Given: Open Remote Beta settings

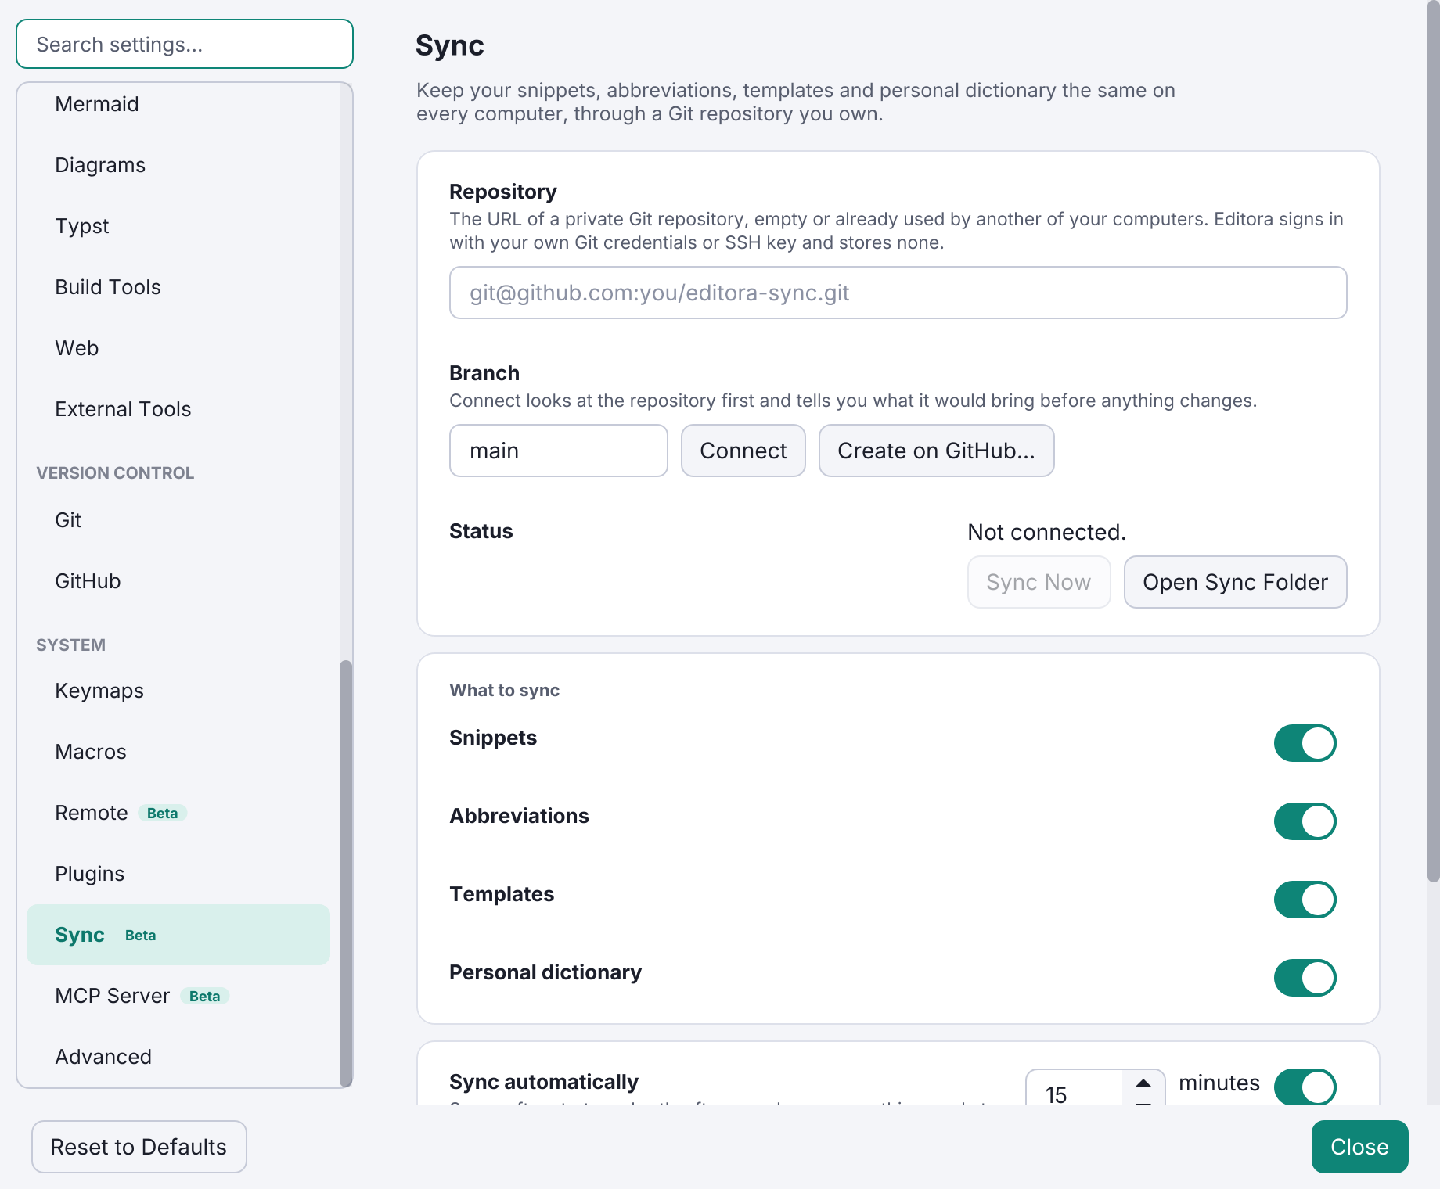Looking at the screenshot, I should pos(178,813).
